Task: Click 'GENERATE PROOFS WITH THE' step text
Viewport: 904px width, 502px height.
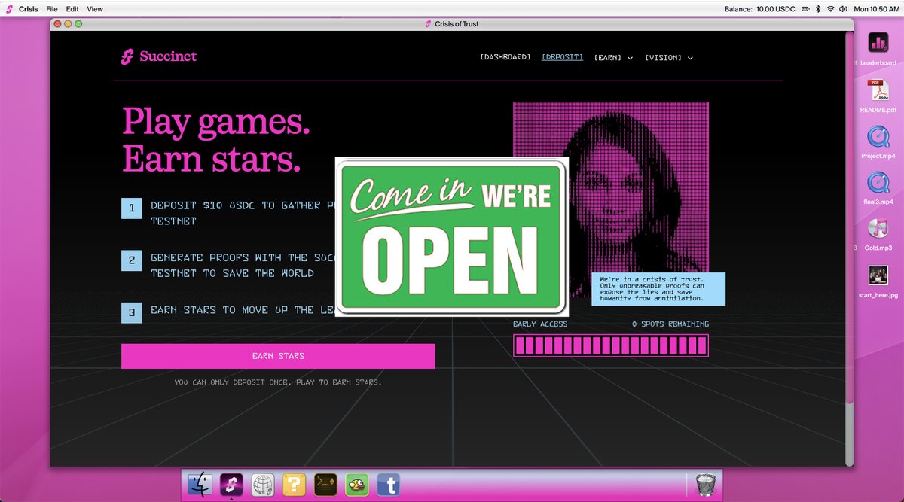Action: [x=243, y=266]
